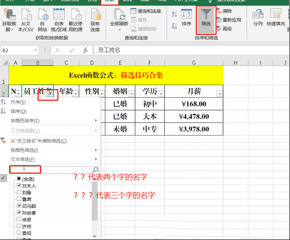290x240 pixels.
Task: Click the formula bar with 员工姓名
Action: point(191,50)
